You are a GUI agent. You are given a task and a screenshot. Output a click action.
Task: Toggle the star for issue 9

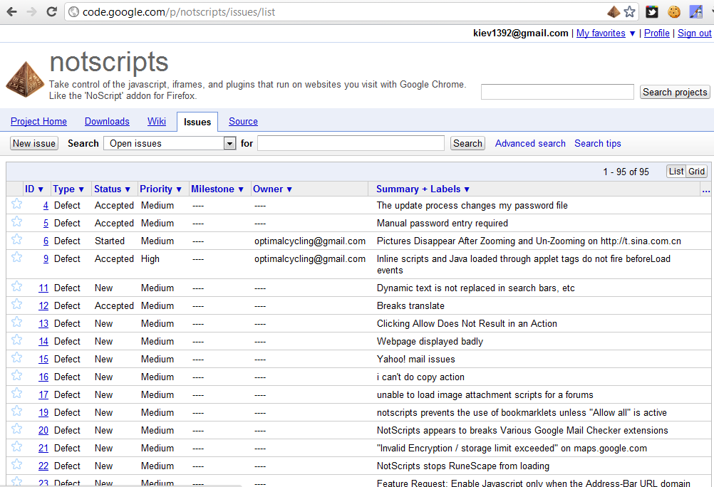pos(16,258)
